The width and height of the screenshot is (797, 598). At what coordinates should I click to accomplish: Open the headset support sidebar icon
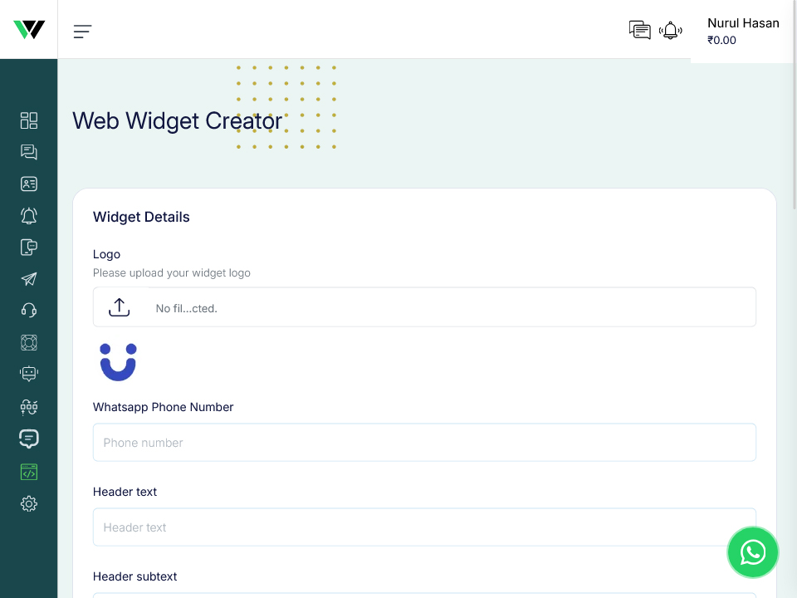[x=29, y=311]
